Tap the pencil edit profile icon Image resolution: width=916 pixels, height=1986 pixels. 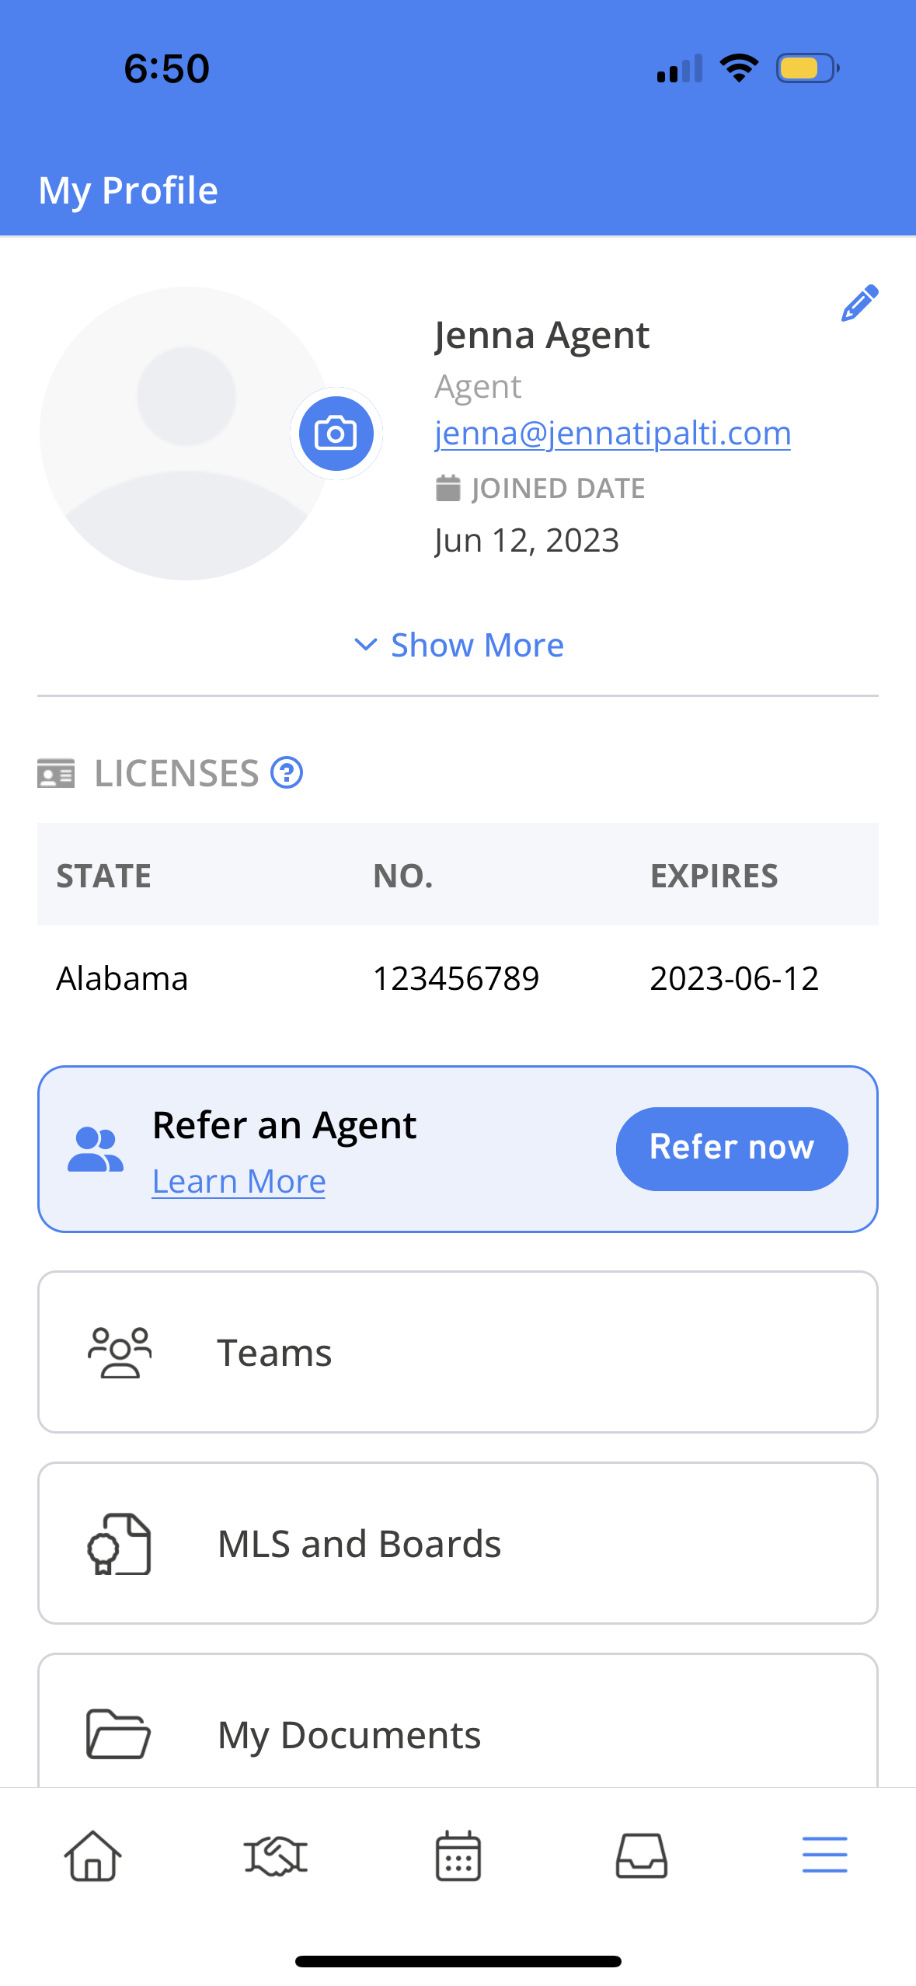point(859,303)
